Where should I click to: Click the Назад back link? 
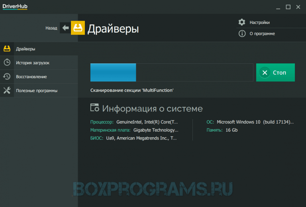tap(51, 28)
